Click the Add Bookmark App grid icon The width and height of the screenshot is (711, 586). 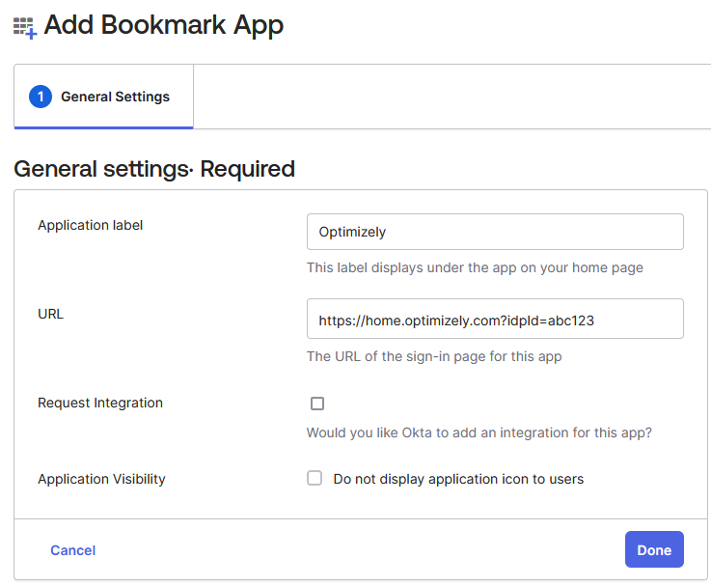pos(25,28)
